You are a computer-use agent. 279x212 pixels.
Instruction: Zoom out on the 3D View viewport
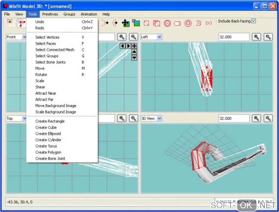tap(268, 118)
